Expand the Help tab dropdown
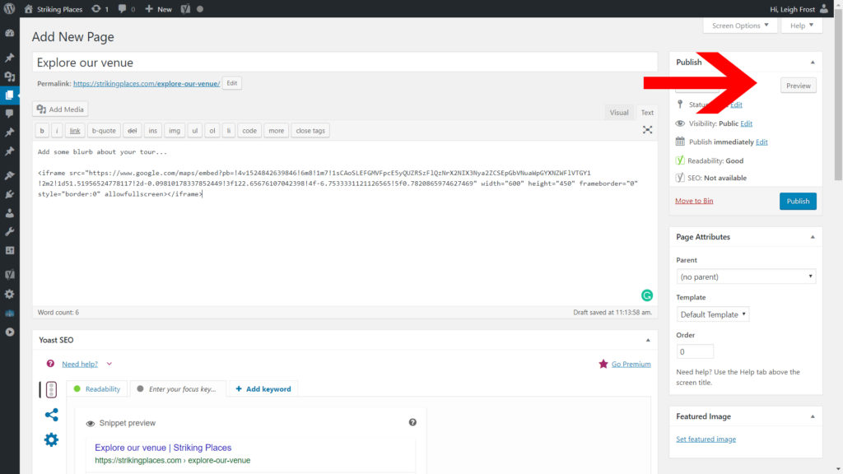 802,26
